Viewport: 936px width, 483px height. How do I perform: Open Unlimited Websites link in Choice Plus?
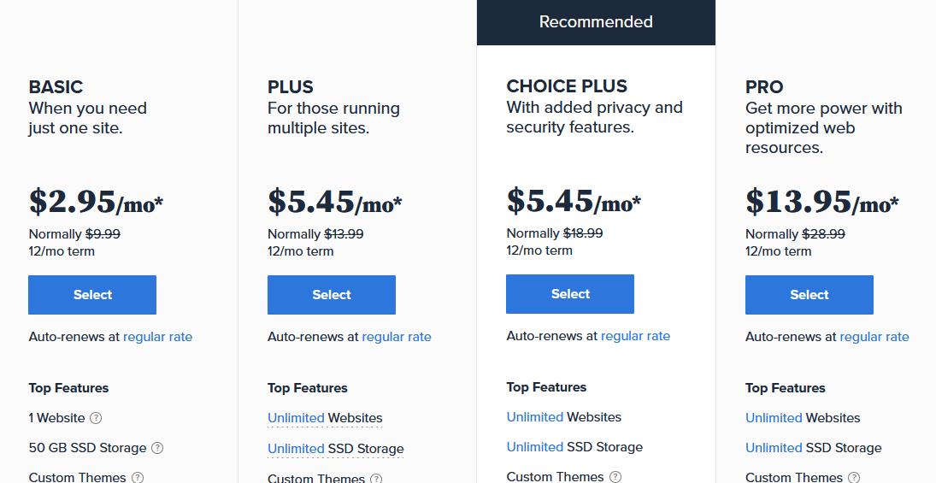tap(563, 416)
